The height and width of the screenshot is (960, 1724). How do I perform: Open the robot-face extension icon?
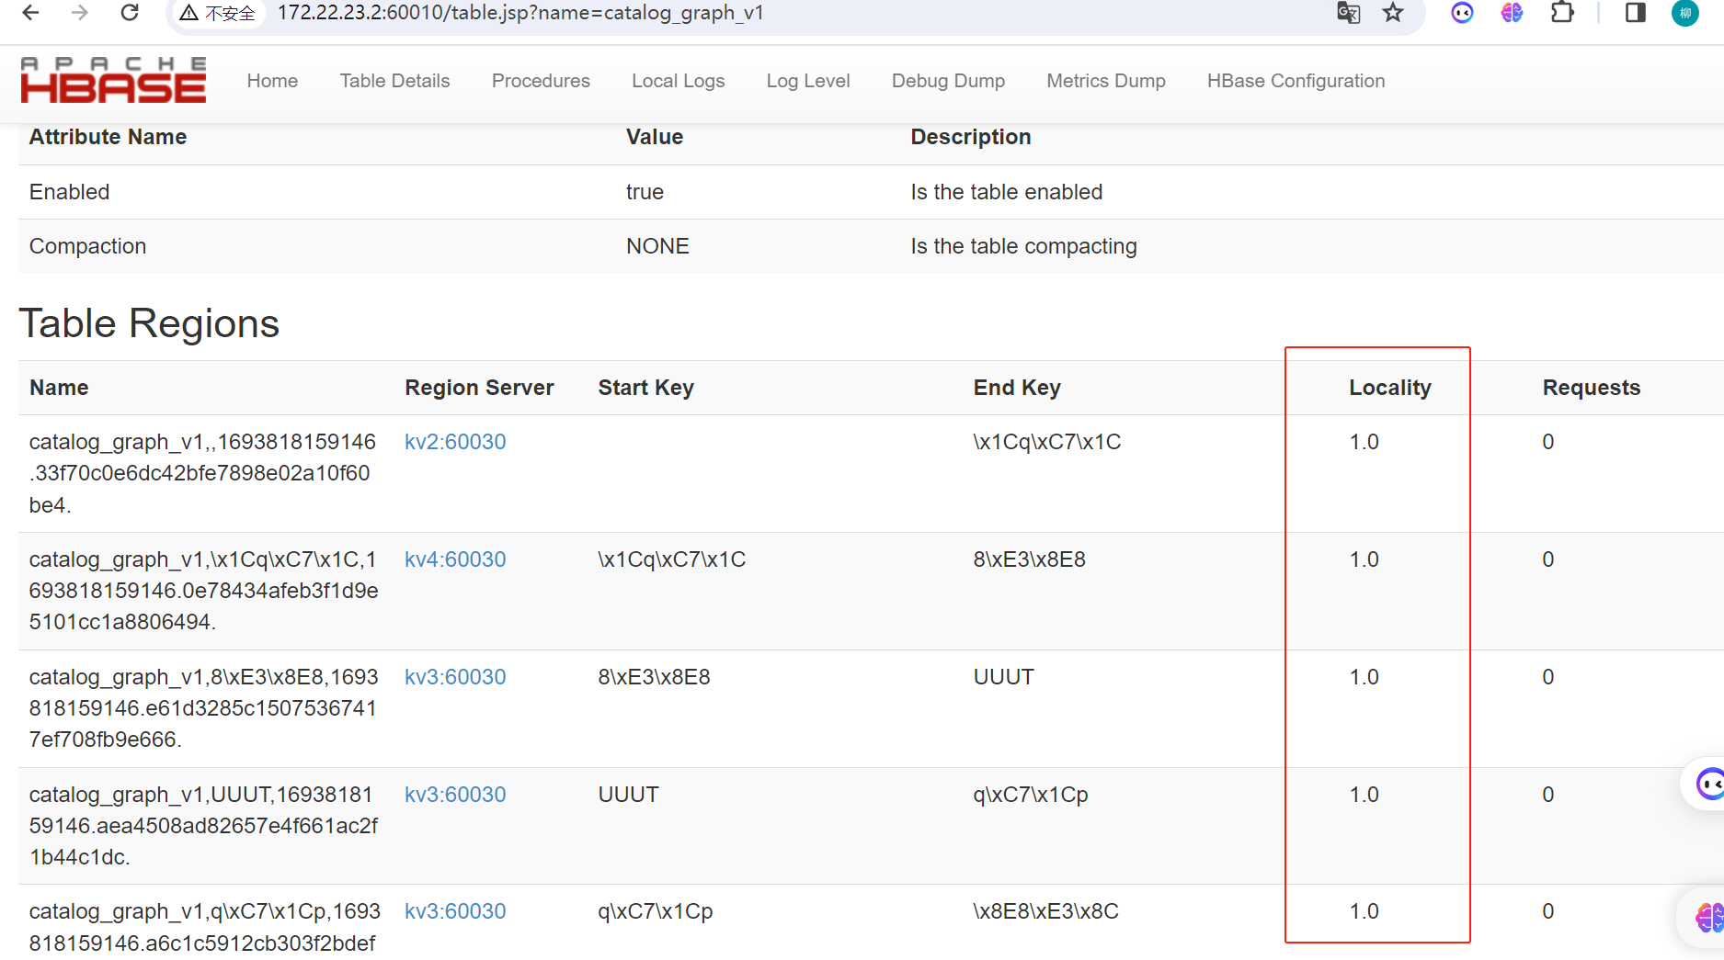click(1461, 13)
